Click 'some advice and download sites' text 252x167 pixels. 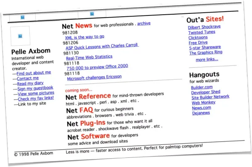(98, 142)
